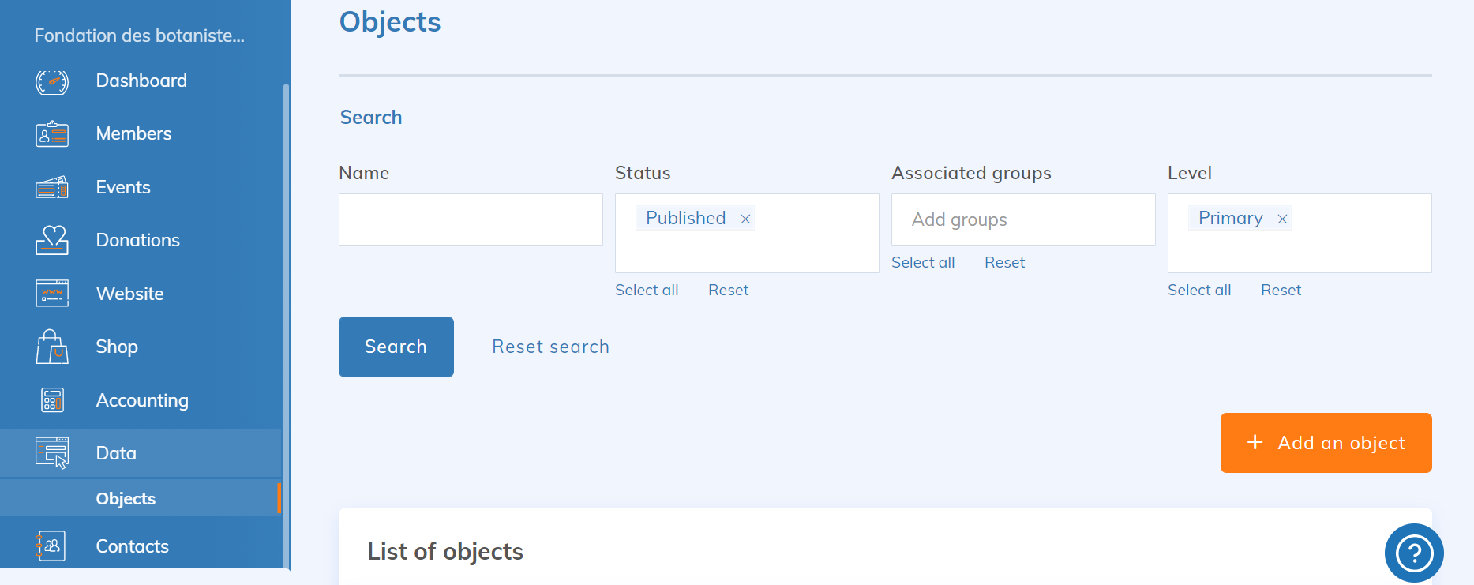Screen dimensions: 1474x585
Task: Select the Donations heart icon
Action: 52,240
